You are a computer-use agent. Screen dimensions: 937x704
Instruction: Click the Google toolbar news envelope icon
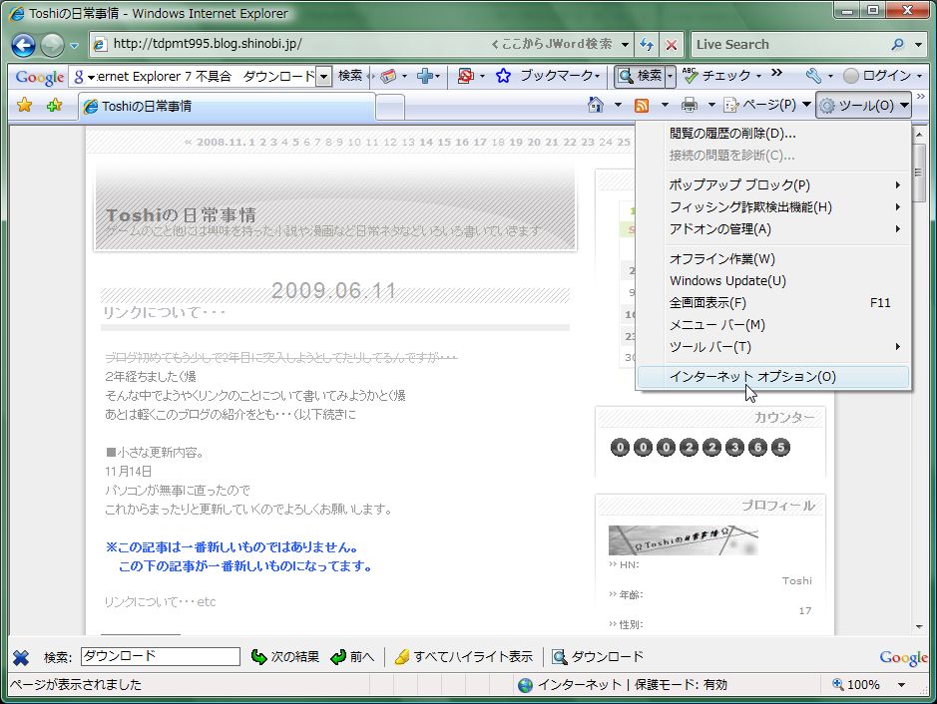pos(388,76)
